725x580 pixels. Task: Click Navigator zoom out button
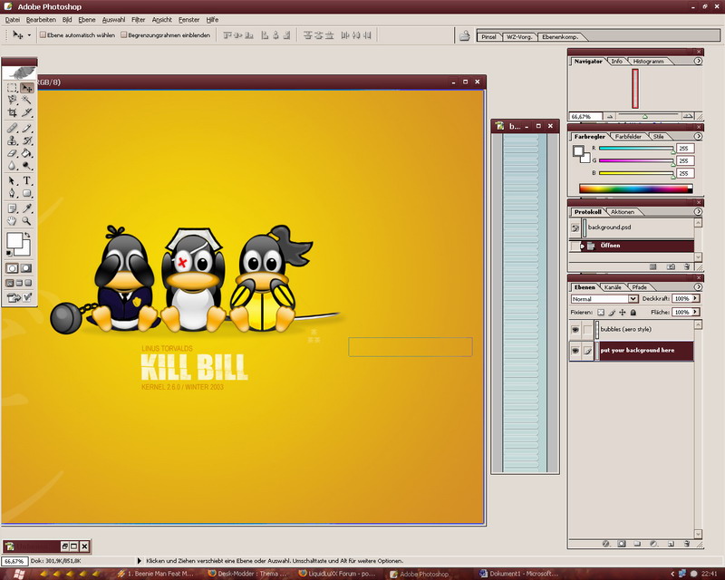coord(610,117)
